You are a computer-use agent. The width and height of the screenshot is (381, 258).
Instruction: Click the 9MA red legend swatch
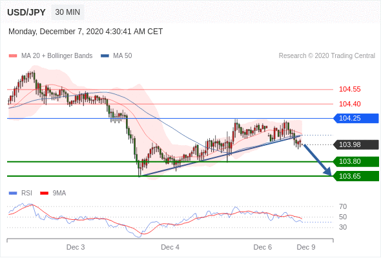(x=44, y=193)
